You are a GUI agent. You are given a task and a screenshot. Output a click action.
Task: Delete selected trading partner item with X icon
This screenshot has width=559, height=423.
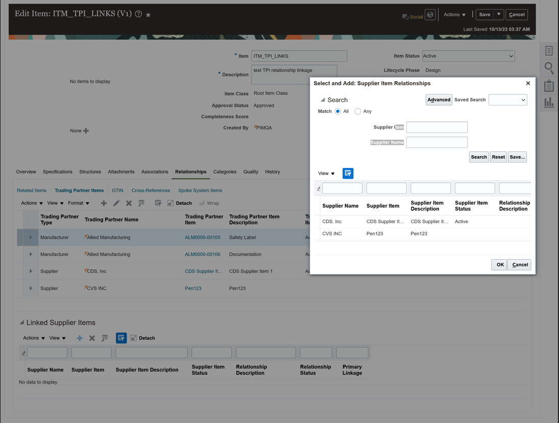click(129, 203)
